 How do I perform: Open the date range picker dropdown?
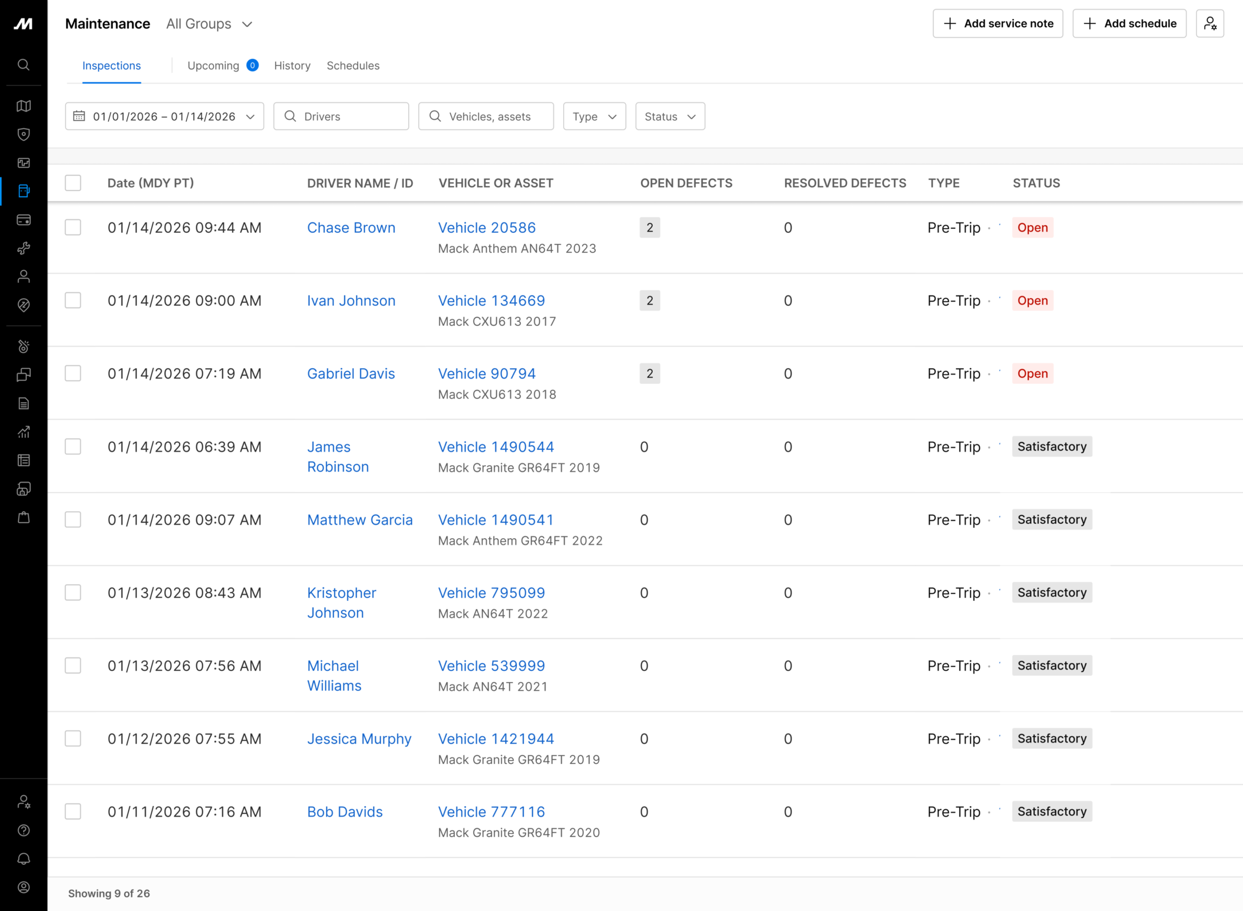click(165, 116)
